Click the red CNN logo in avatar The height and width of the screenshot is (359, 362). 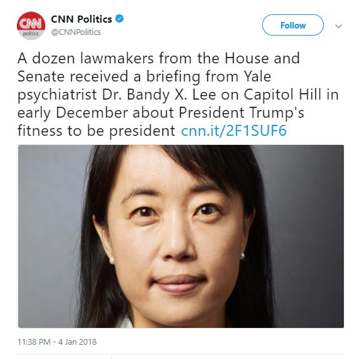tap(31, 23)
